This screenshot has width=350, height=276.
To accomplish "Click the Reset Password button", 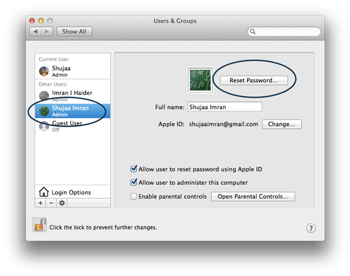I will click(254, 80).
